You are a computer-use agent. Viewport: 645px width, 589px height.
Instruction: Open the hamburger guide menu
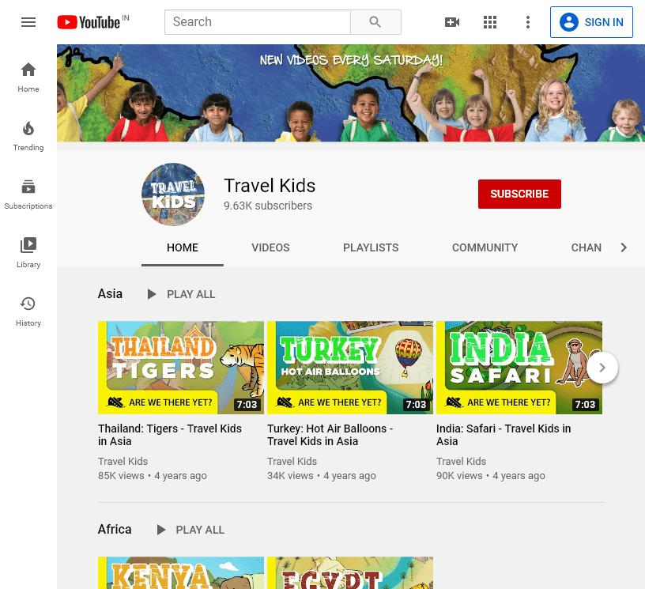(x=28, y=22)
